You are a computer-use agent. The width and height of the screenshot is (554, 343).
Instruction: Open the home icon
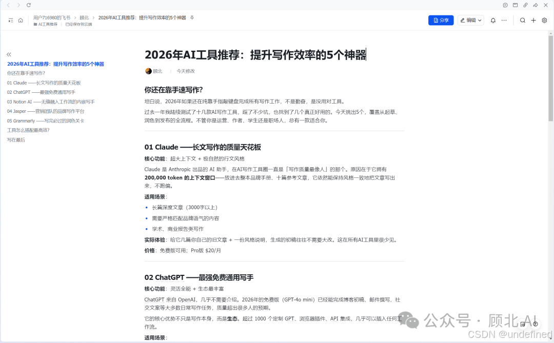pyautogui.click(x=21, y=21)
